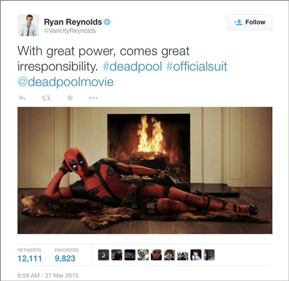Screen dimensions: 289x281
Task: Open the last retweeter avatar in the row
Action: coord(209,255)
